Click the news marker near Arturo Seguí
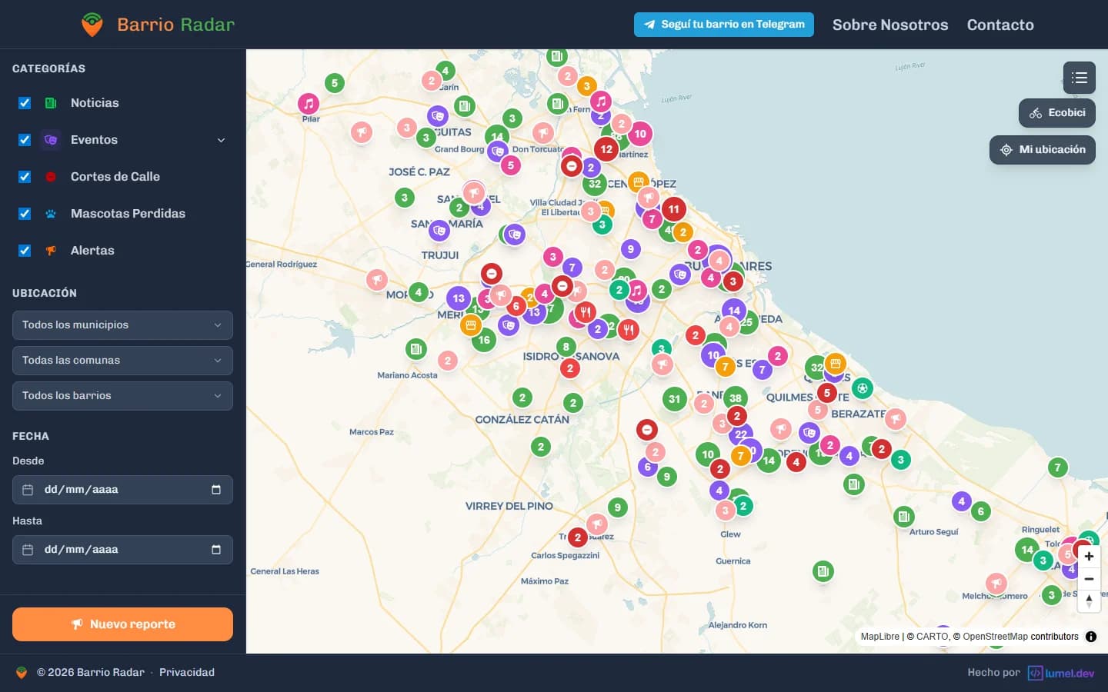This screenshot has width=1108, height=692. 904,516
